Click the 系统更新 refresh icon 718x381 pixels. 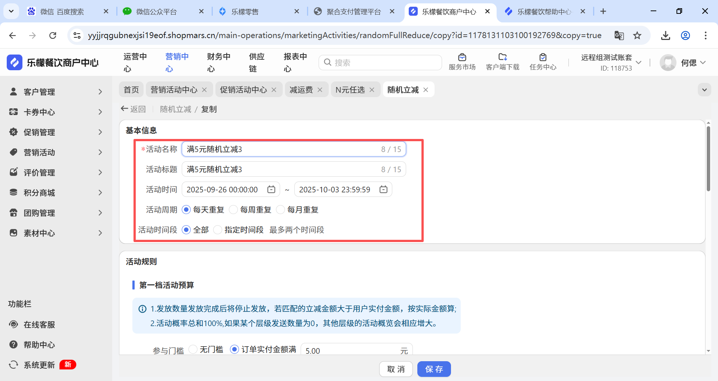tap(13, 365)
